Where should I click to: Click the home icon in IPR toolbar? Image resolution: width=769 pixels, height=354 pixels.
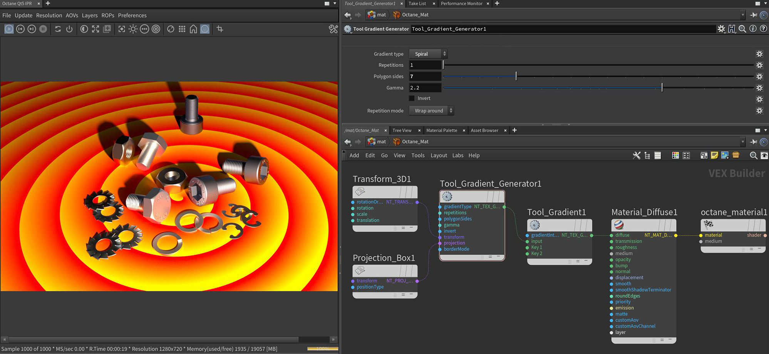[x=193, y=29]
